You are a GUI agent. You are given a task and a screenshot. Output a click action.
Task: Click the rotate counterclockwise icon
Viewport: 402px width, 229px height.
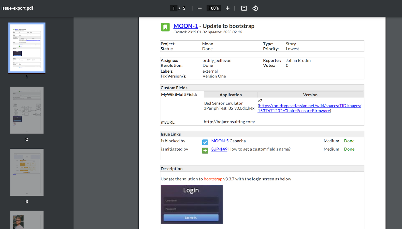click(255, 8)
